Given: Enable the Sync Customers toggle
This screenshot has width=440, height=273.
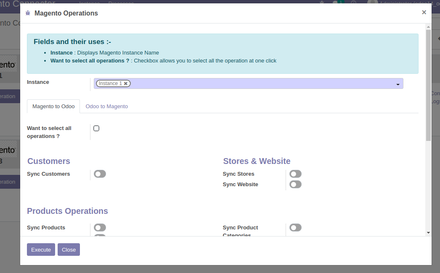Looking at the screenshot, I should tap(100, 174).
